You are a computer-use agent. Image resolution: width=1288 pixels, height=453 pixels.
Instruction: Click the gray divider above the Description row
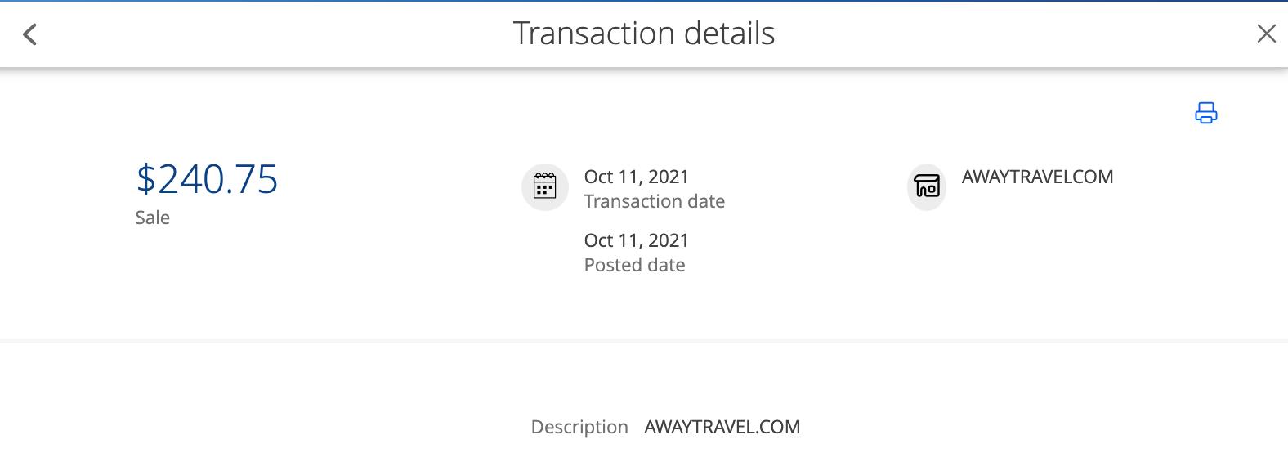(644, 340)
